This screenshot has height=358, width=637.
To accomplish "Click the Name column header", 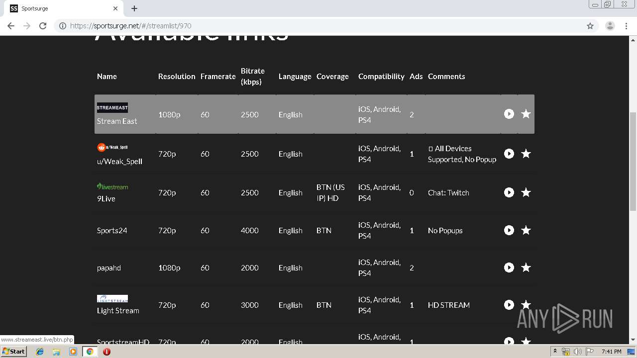I will point(107,76).
